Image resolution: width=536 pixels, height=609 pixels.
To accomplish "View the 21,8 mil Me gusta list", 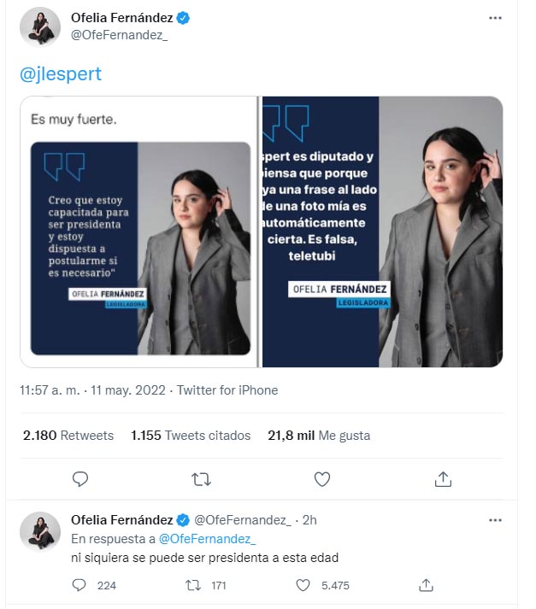I will 319,436.
